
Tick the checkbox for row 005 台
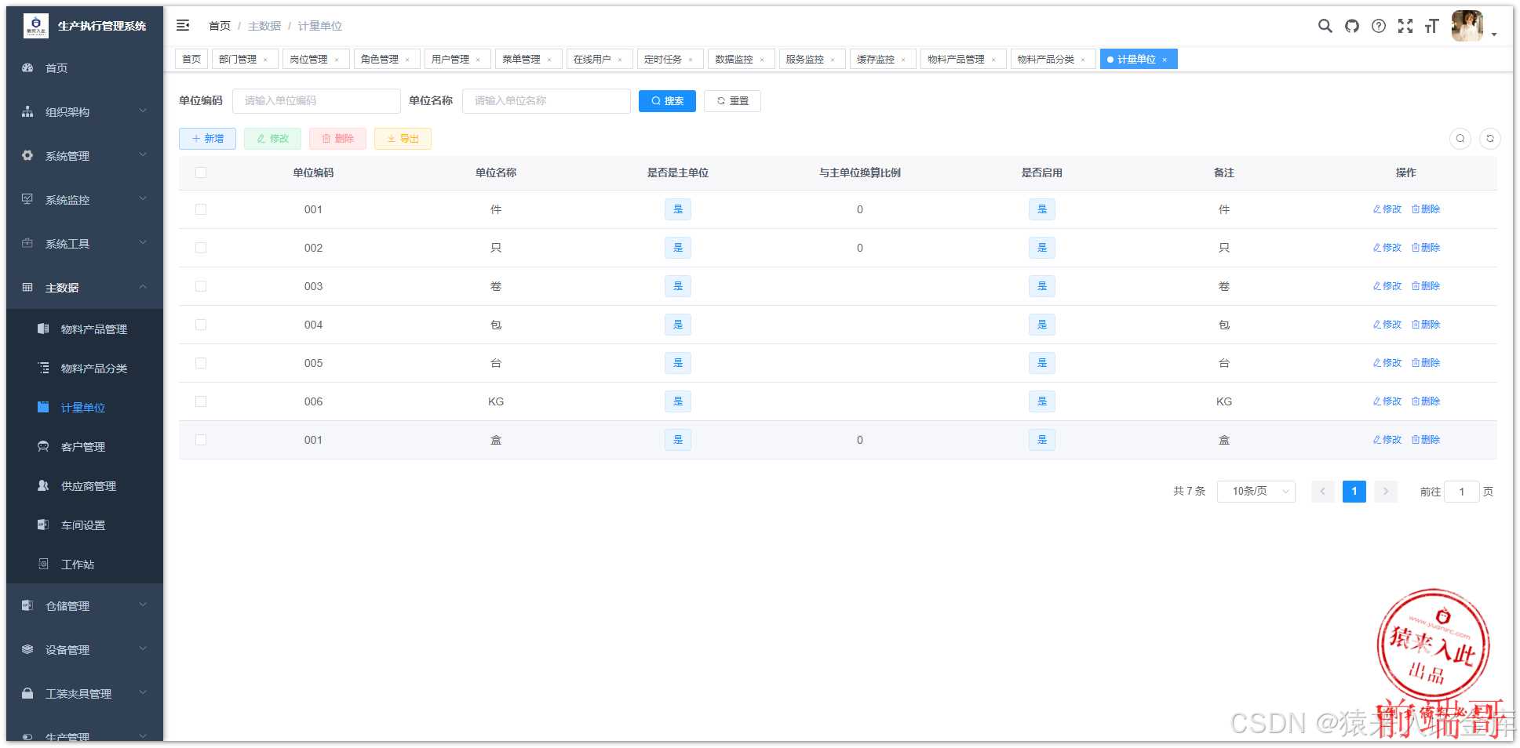(x=201, y=363)
